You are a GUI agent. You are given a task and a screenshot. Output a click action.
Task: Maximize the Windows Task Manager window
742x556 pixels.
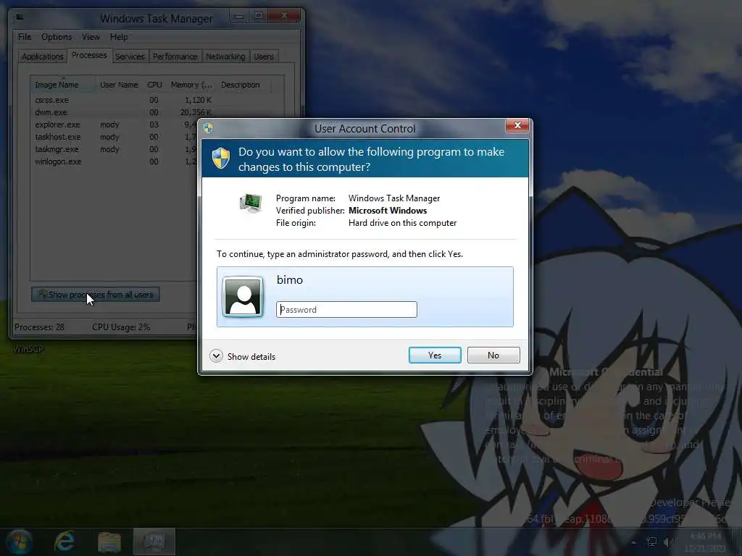point(259,16)
